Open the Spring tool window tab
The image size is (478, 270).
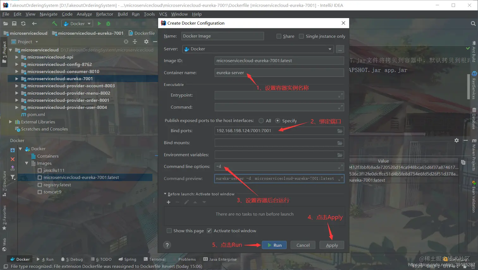[127, 259]
